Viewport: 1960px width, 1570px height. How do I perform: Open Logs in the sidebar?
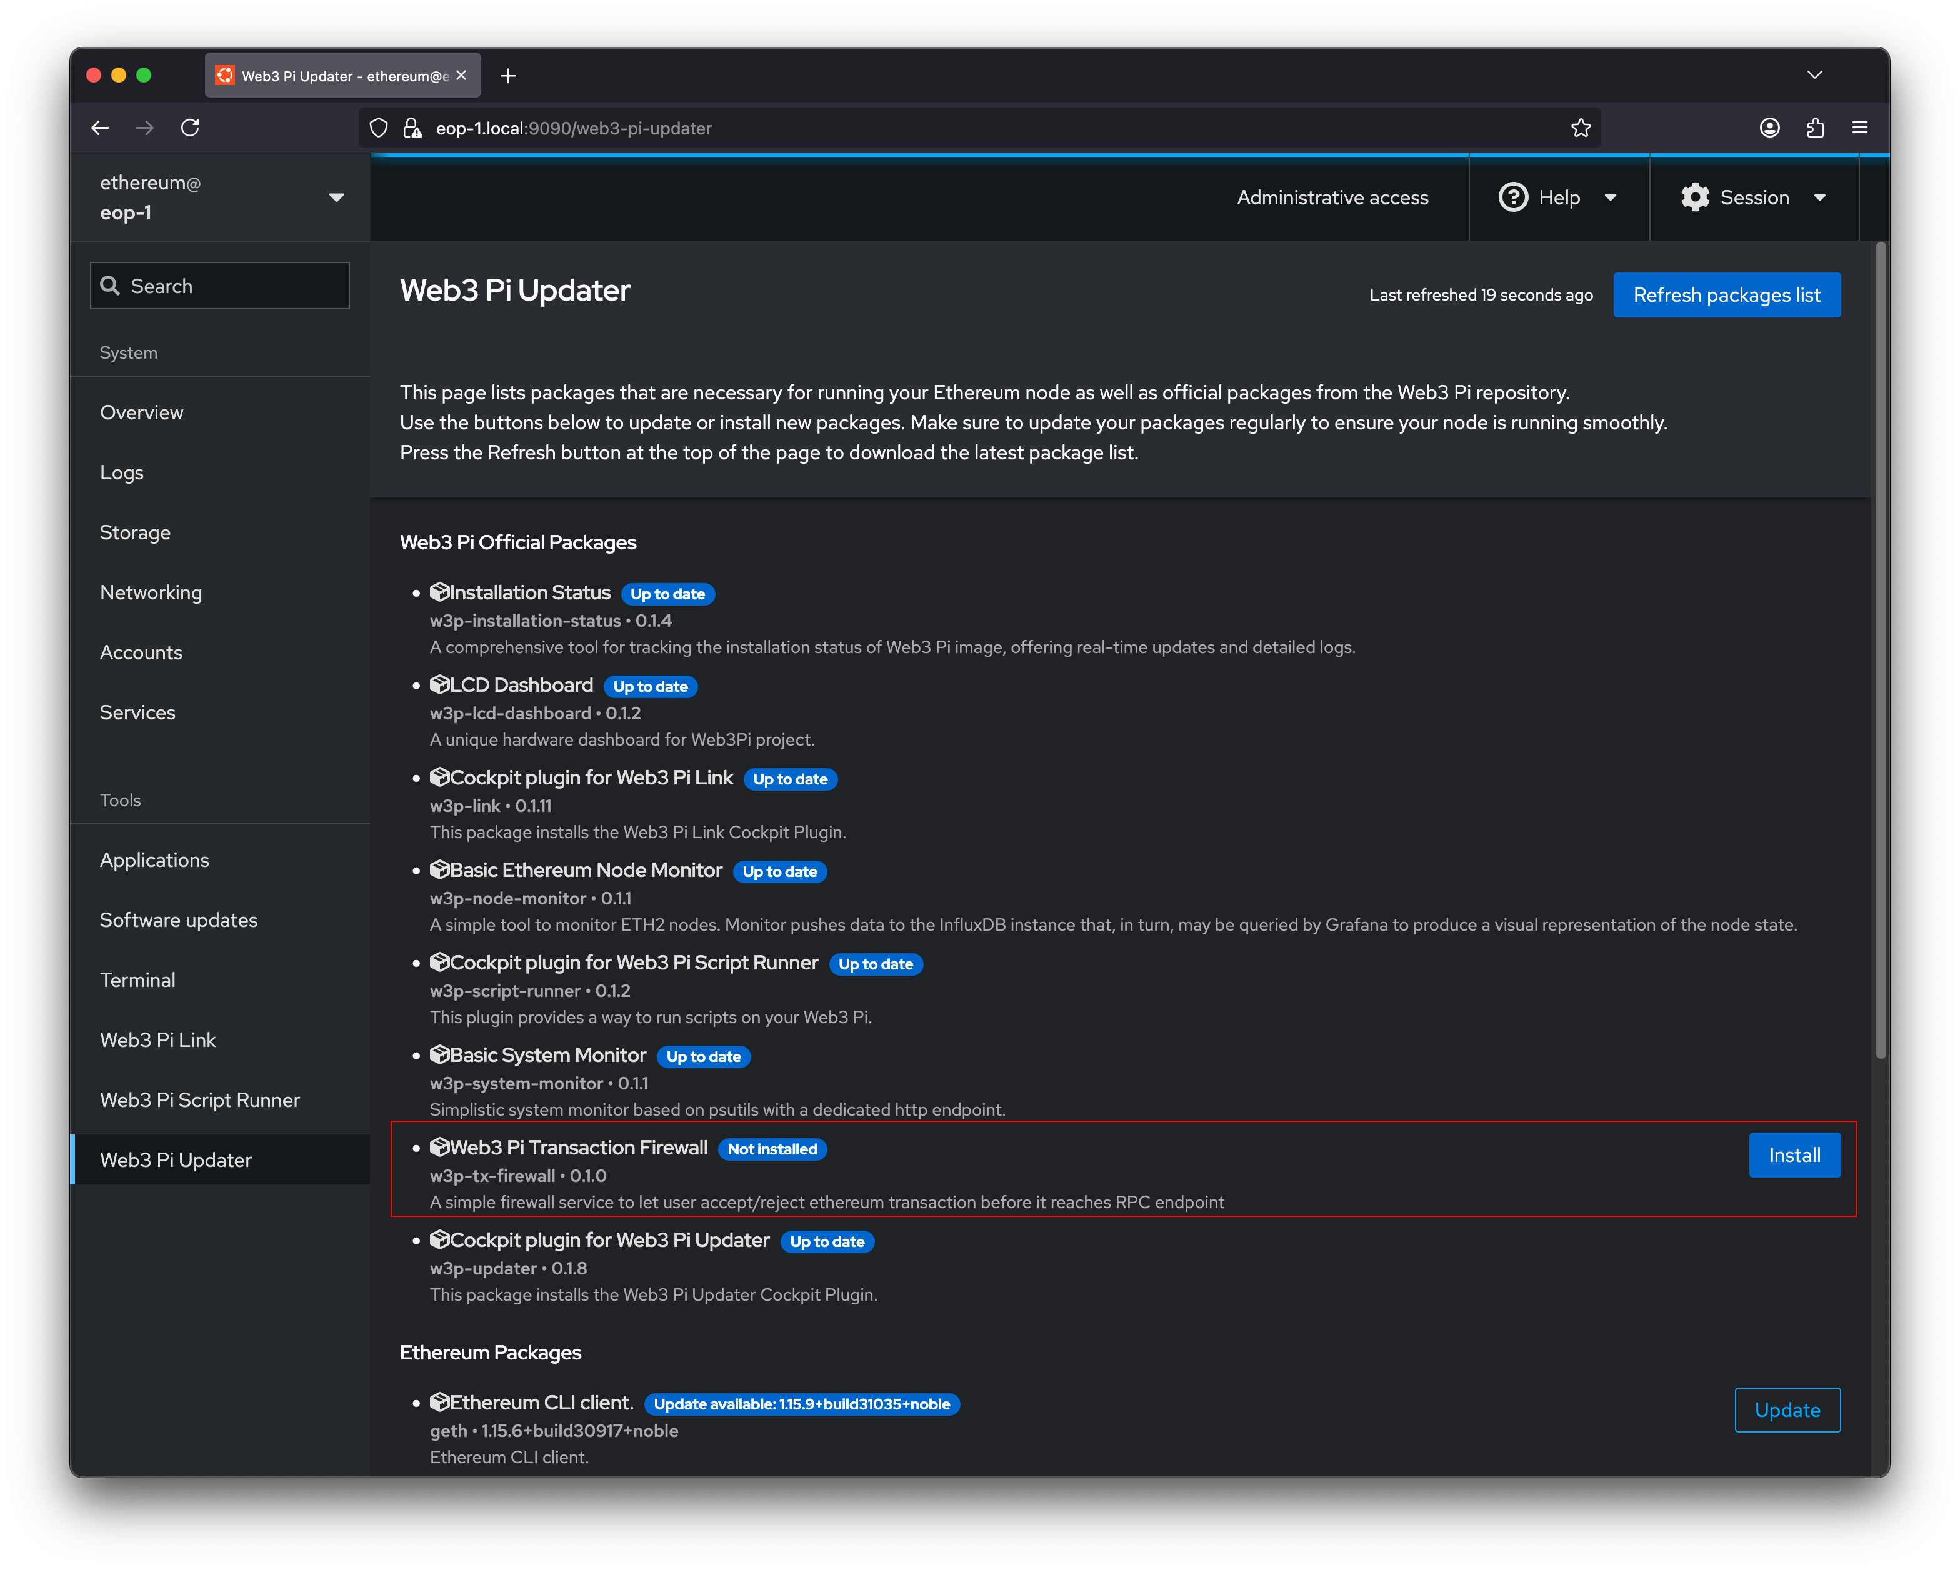(x=220, y=472)
